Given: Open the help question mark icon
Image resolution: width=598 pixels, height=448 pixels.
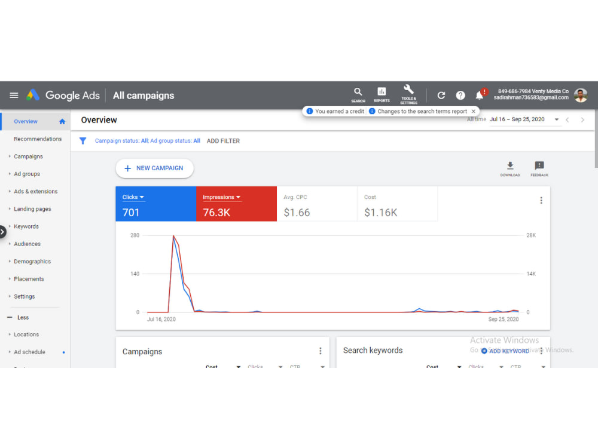Looking at the screenshot, I should point(460,95).
